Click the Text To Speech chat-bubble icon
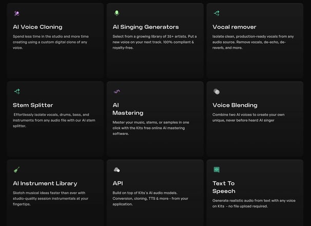 pos(217,169)
